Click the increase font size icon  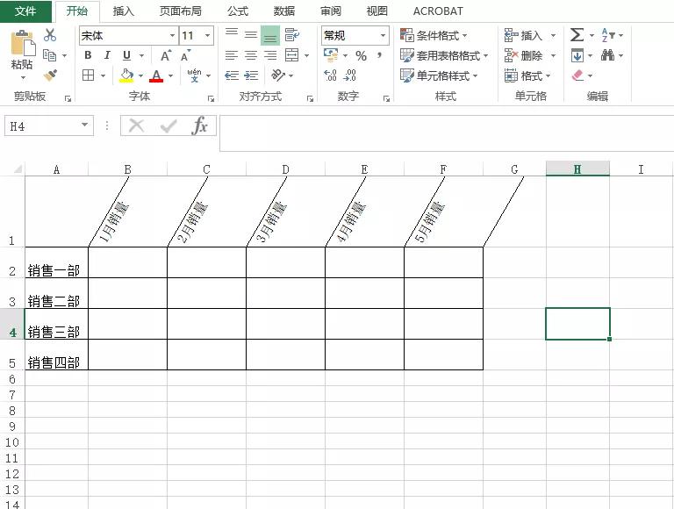coord(165,55)
